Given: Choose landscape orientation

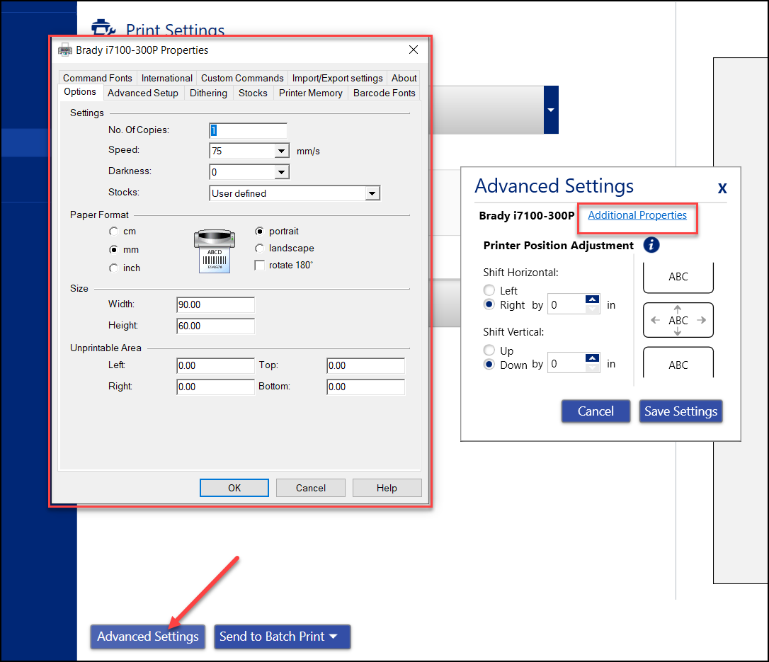Looking at the screenshot, I should 259,248.
